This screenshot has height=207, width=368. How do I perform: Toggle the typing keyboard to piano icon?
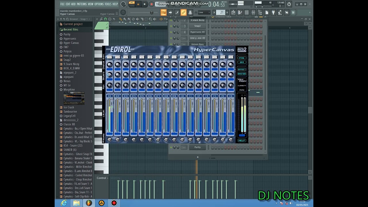(163, 12)
